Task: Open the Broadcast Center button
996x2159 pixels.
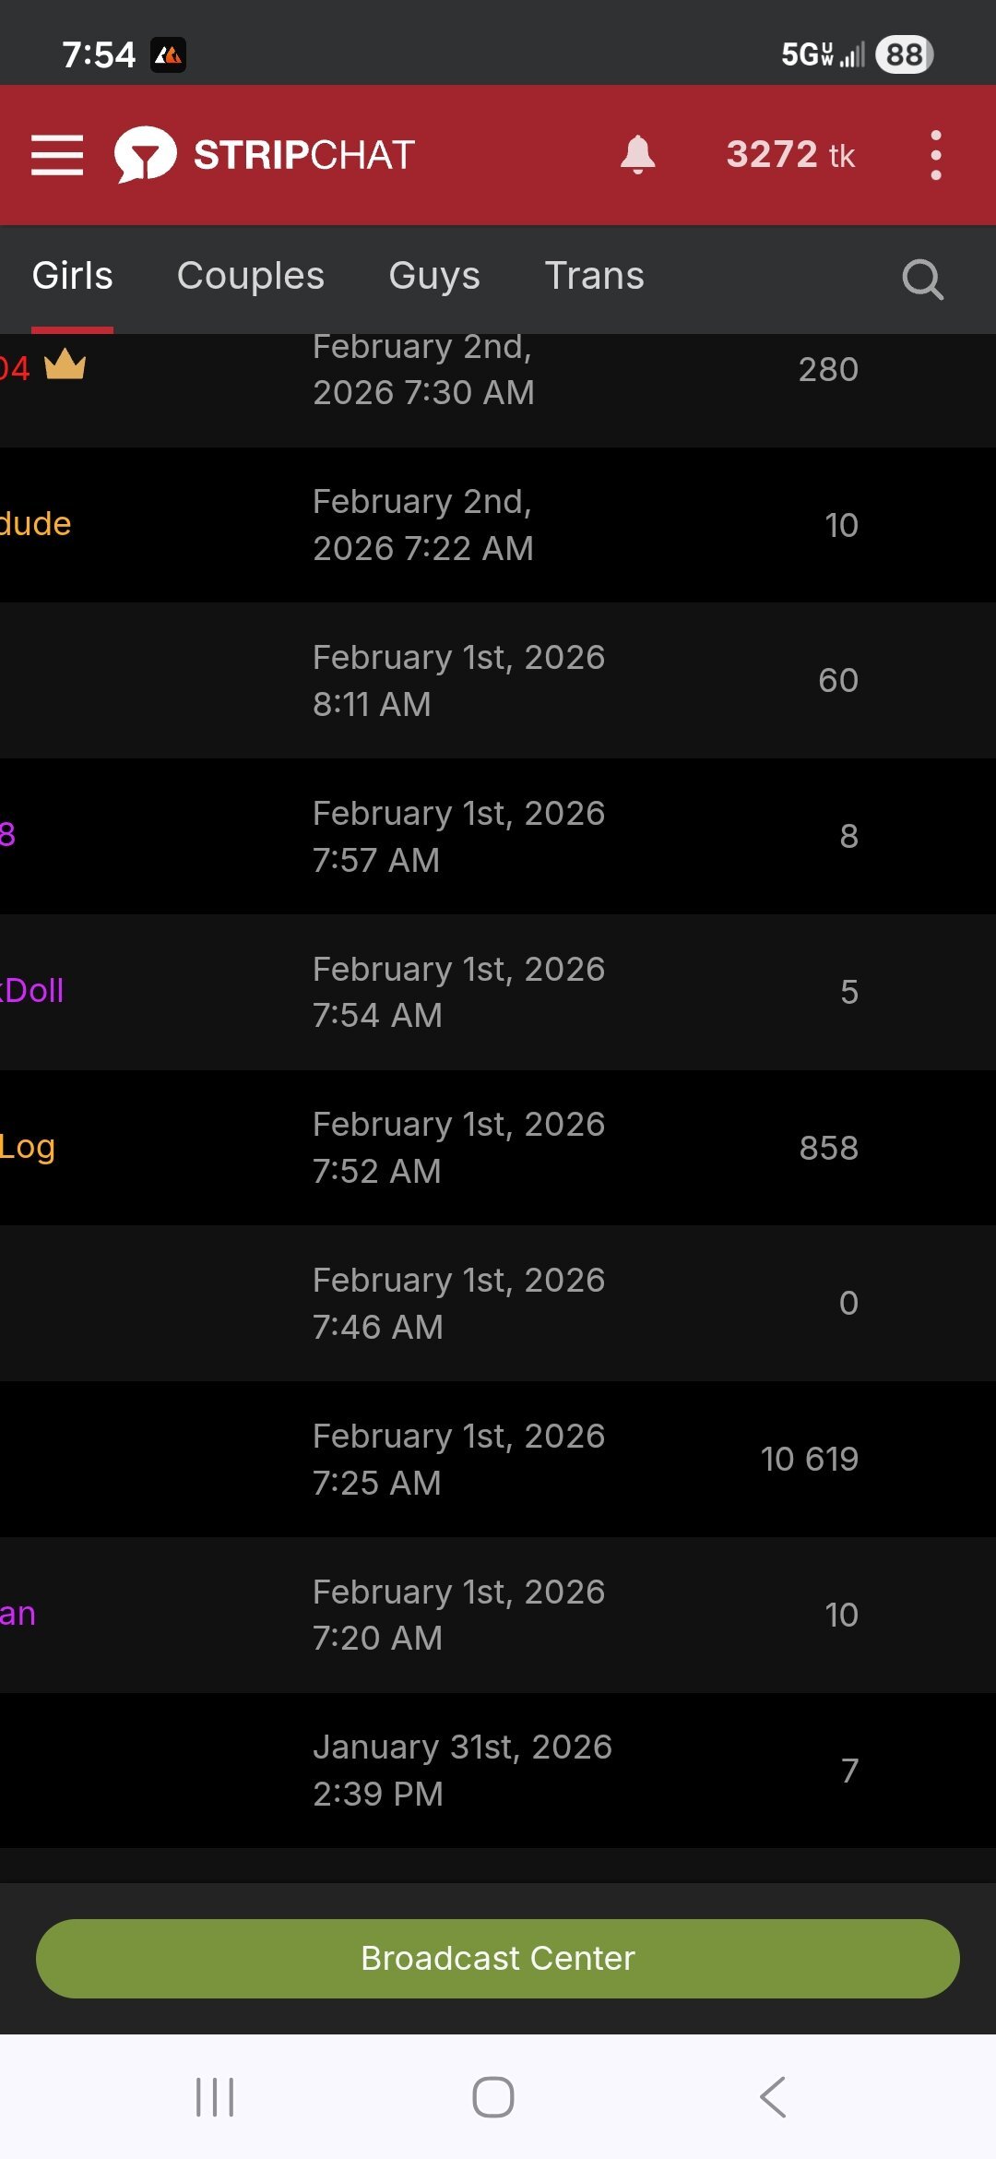Action: pyautogui.click(x=498, y=1958)
